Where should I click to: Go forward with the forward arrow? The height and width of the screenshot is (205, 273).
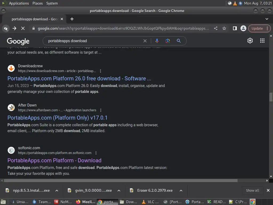(x=14, y=28)
